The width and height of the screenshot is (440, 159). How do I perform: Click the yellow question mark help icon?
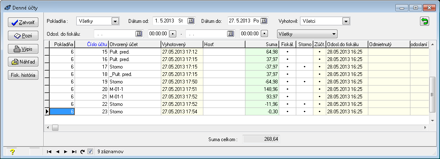(12, 152)
